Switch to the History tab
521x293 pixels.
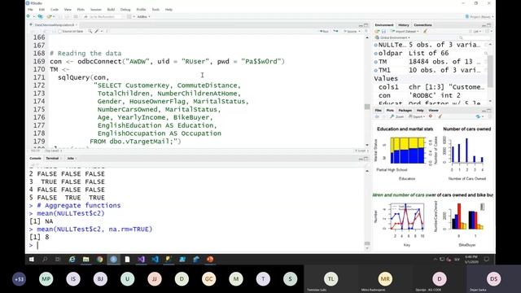[404, 25]
